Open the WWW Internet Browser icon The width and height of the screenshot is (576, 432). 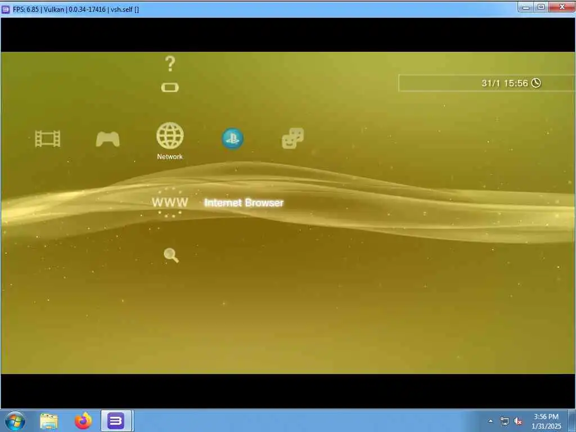point(170,202)
